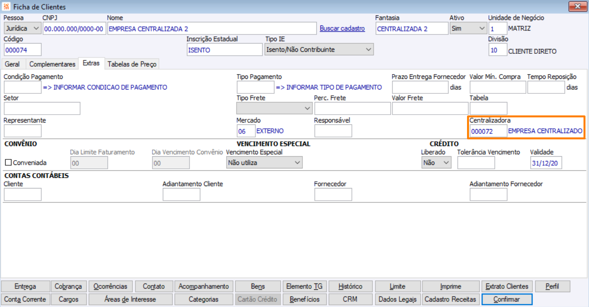
Task: Open the Liberado credit dropdown
Action: pos(436,163)
